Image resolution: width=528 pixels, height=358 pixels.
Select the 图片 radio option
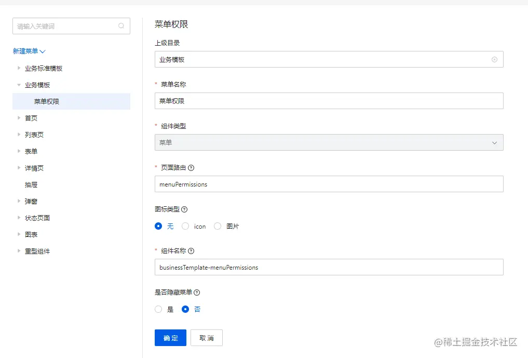tap(218, 226)
